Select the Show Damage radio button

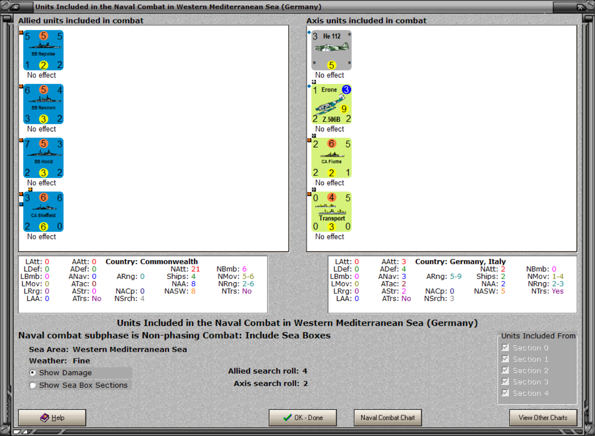pyautogui.click(x=33, y=373)
